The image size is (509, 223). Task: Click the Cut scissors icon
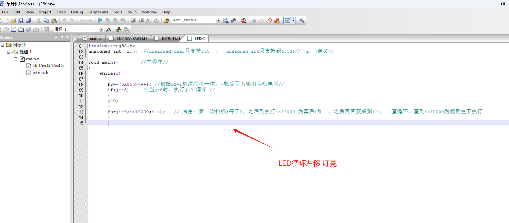(39, 21)
